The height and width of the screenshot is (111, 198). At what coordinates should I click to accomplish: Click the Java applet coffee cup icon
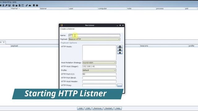[x=16, y=6]
